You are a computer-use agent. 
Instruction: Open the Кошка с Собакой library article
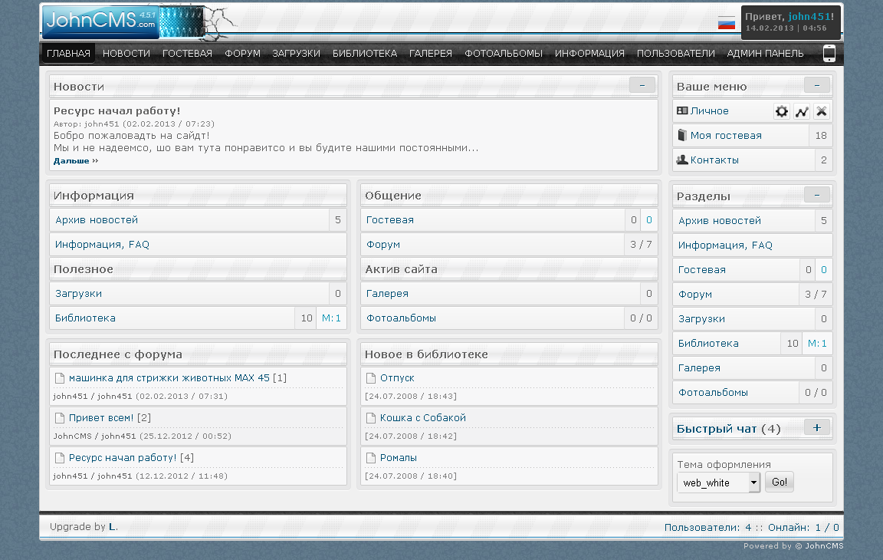pos(422,418)
